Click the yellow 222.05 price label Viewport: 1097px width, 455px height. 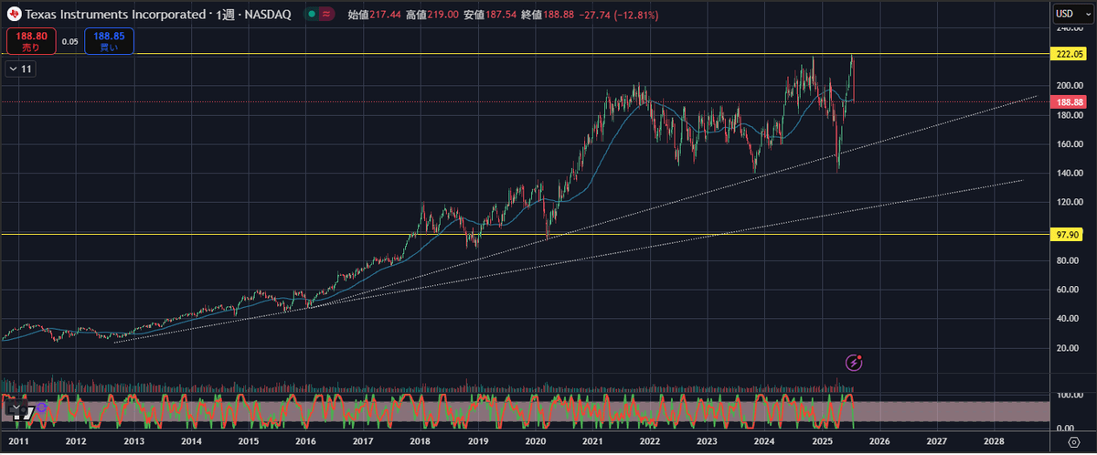tap(1070, 55)
